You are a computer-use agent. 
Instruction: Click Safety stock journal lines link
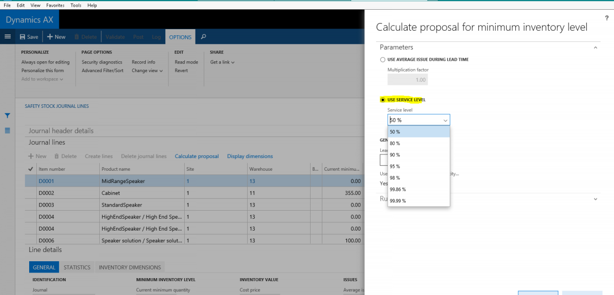pyautogui.click(x=57, y=106)
